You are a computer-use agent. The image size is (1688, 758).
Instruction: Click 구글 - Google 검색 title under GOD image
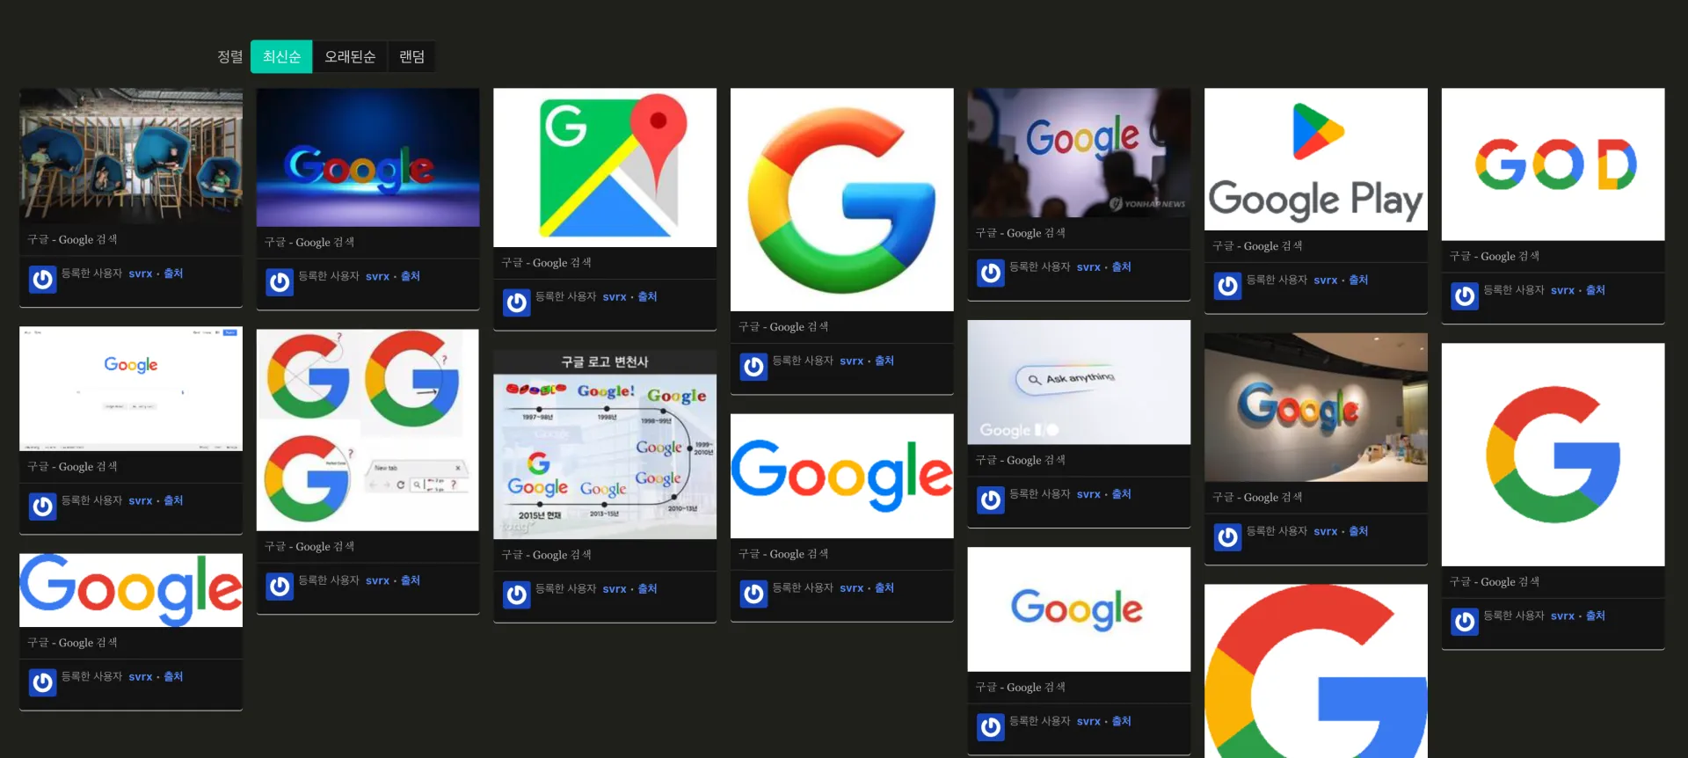1495,257
